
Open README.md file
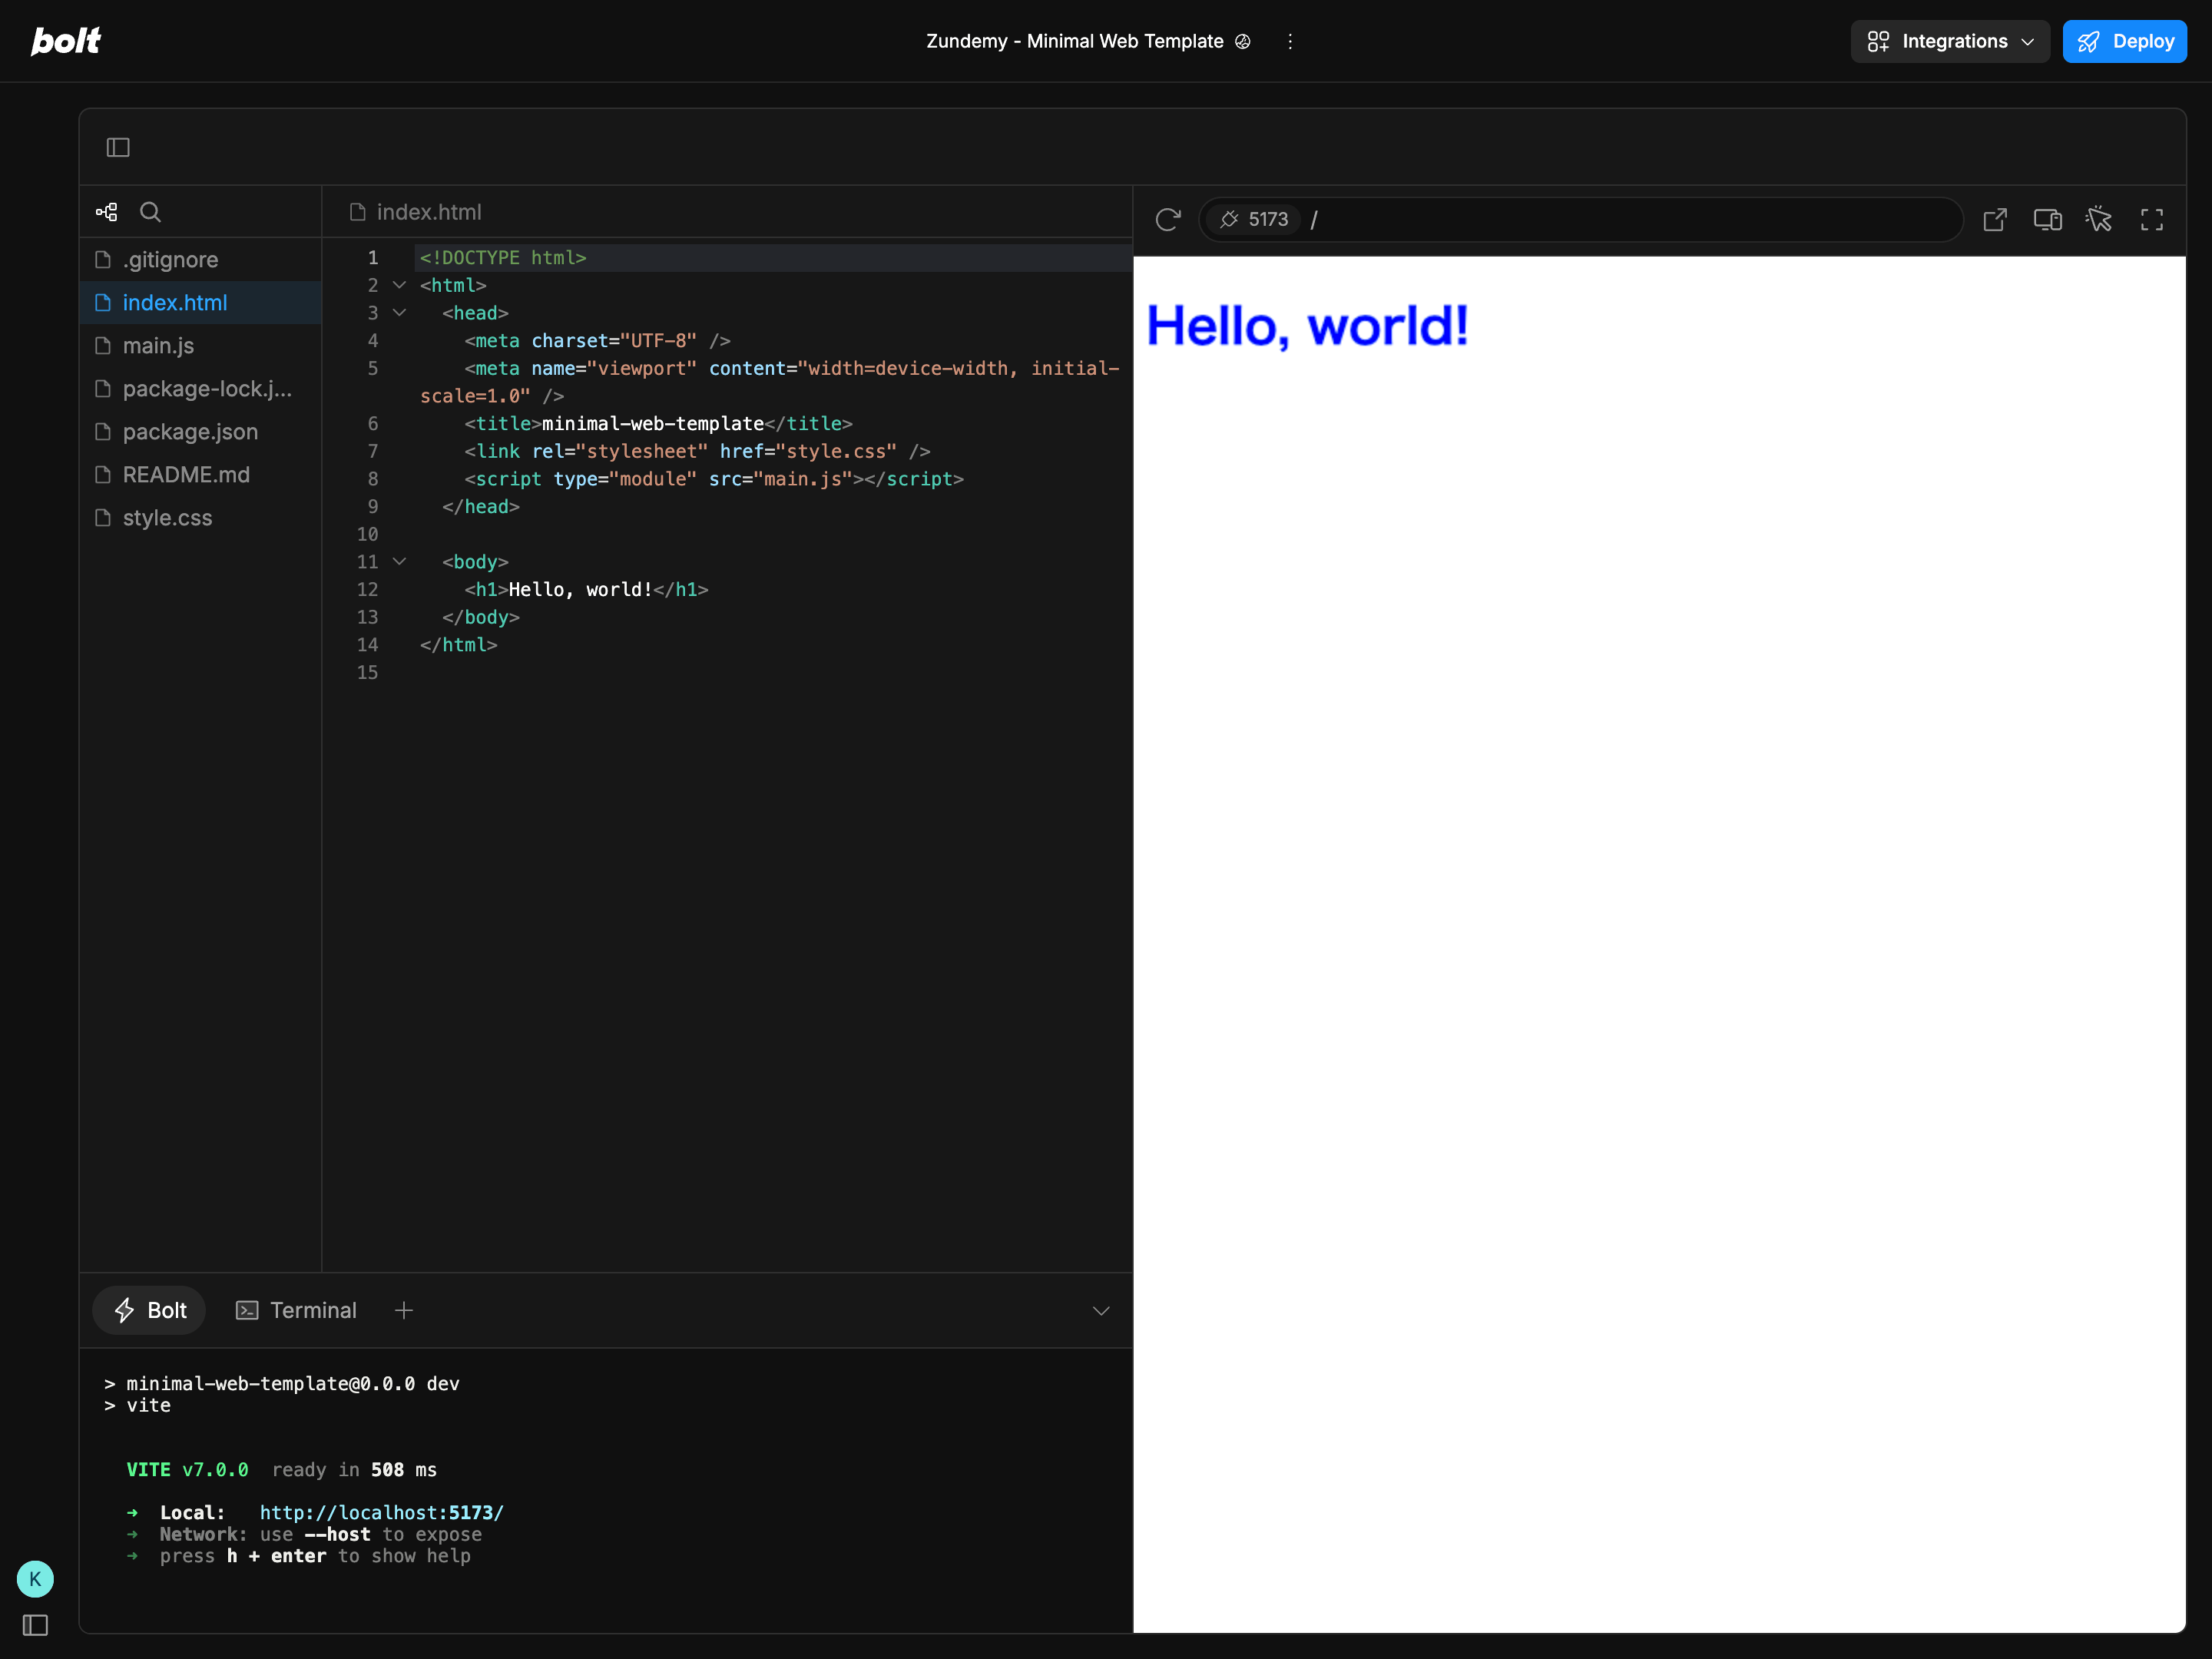[x=201, y=475]
